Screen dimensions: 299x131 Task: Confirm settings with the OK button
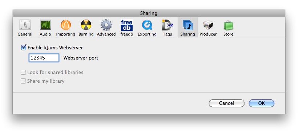(x=262, y=103)
